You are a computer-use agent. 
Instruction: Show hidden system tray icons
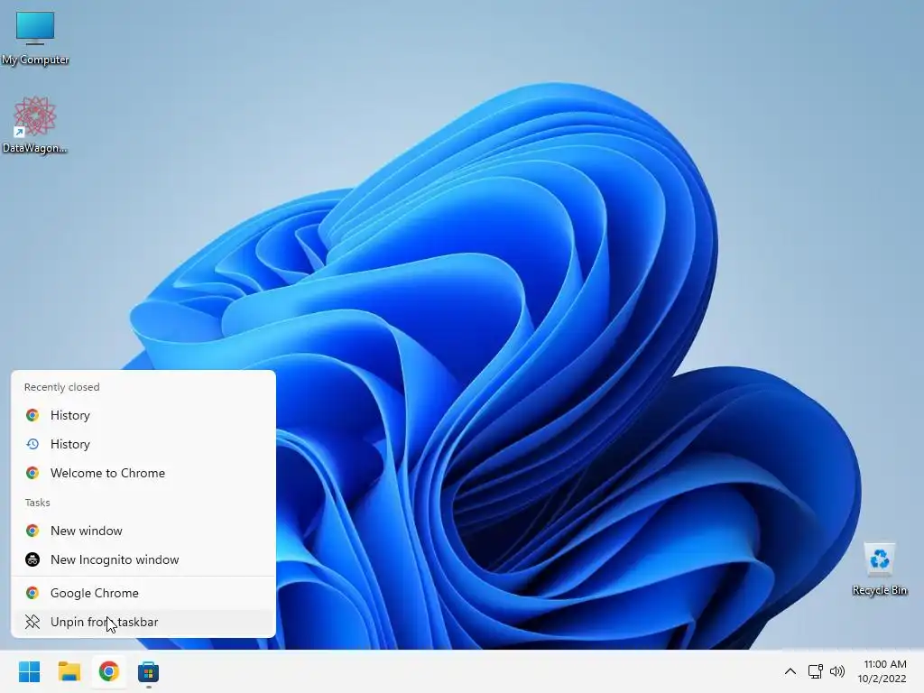point(790,671)
